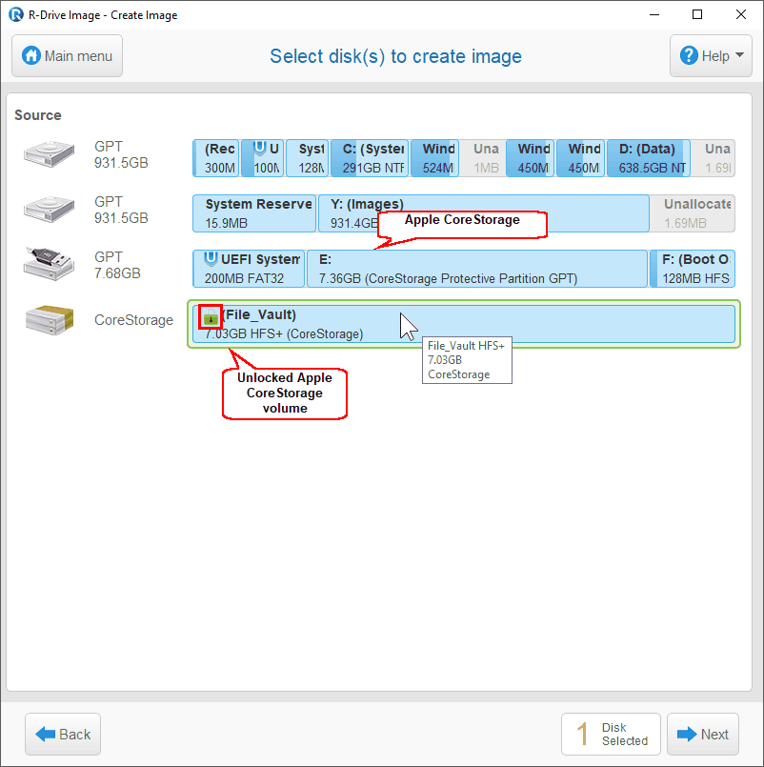The image size is (764, 767).
Task: Select E: CoreStorage Protective Partition
Action: [477, 269]
